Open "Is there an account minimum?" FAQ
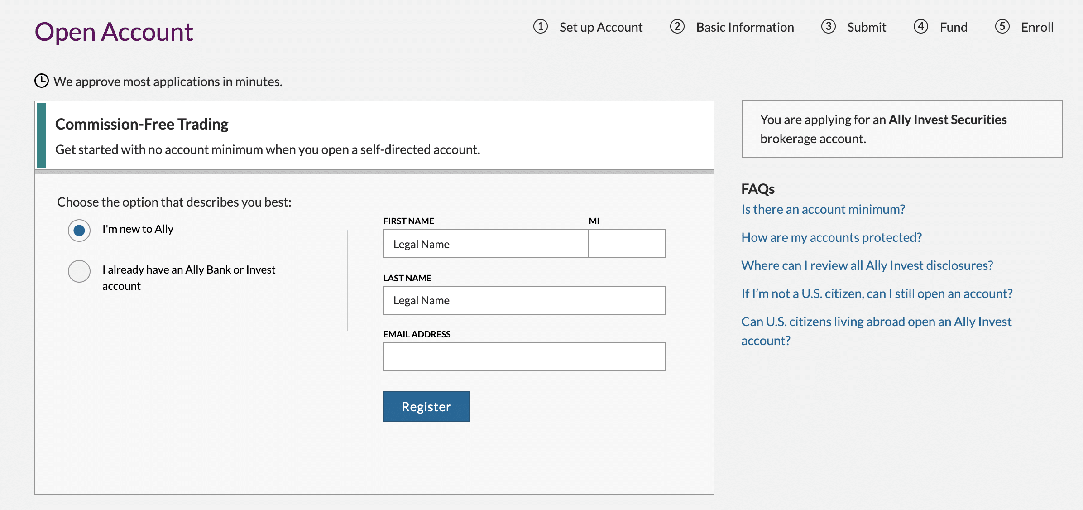 [x=823, y=209]
